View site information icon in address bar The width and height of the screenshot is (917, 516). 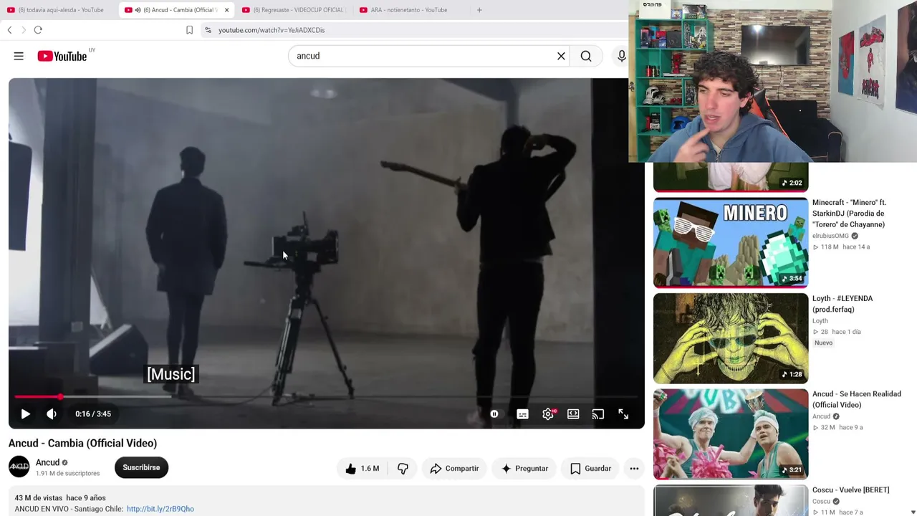click(x=208, y=30)
